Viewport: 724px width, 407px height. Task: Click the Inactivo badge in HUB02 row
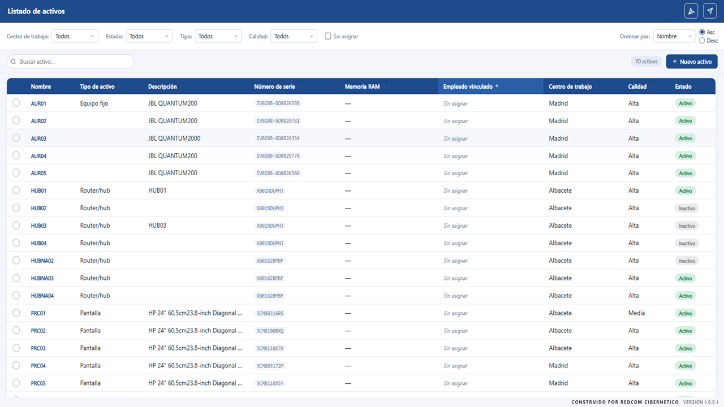(x=687, y=208)
